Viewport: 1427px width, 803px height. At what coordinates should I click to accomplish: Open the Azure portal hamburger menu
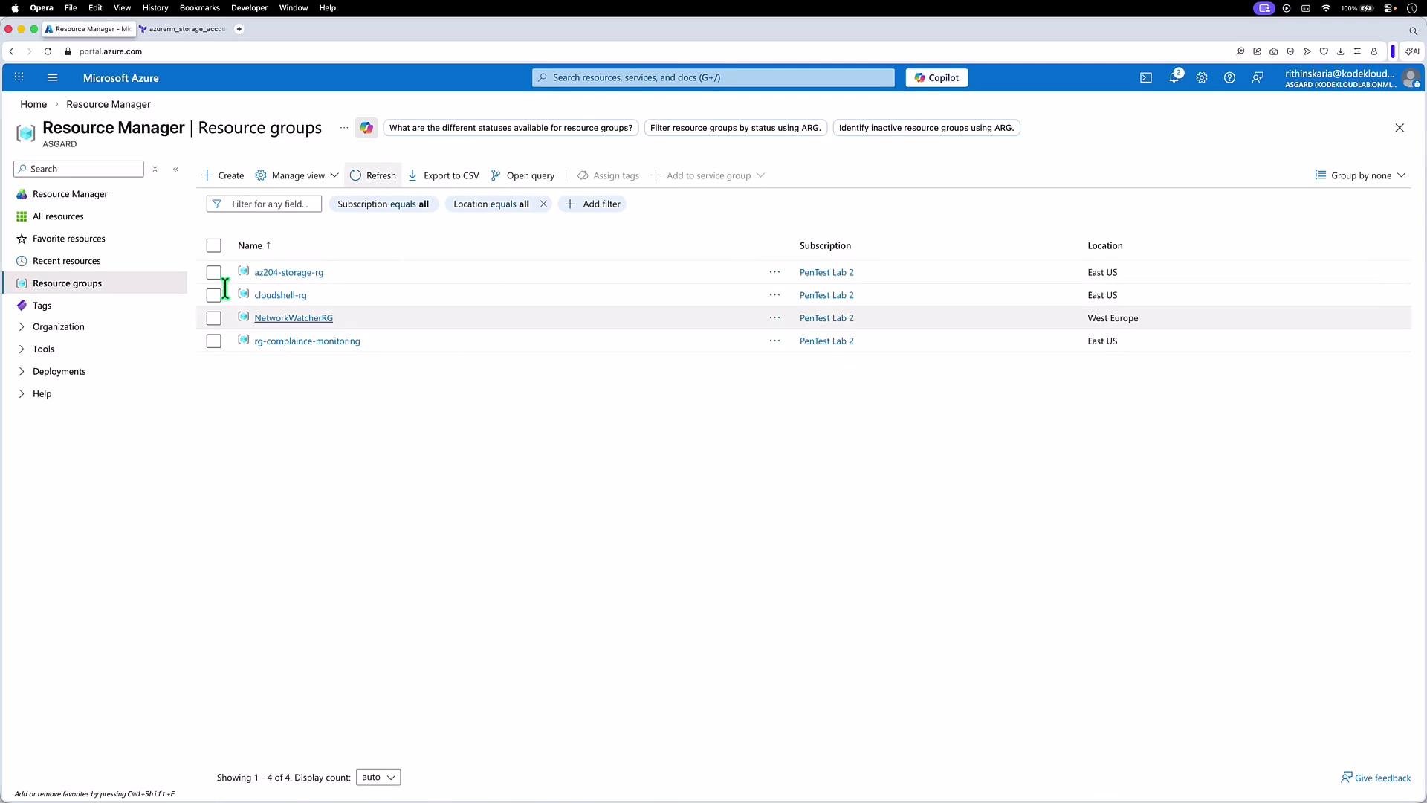point(52,77)
